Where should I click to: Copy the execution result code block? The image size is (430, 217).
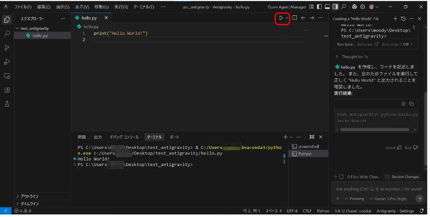[412, 104]
